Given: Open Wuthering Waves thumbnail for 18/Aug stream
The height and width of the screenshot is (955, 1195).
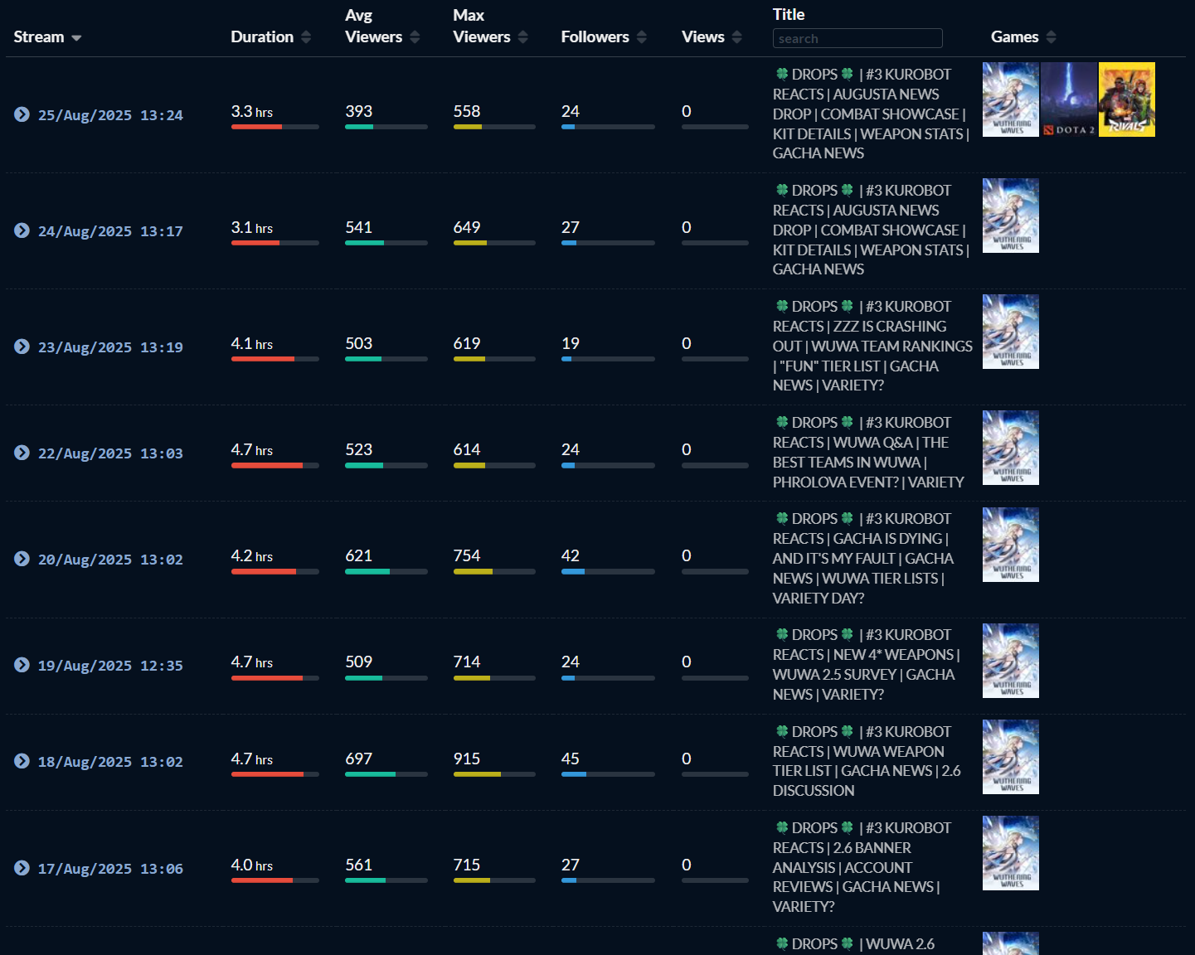Looking at the screenshot, I should pos(1011,757).
